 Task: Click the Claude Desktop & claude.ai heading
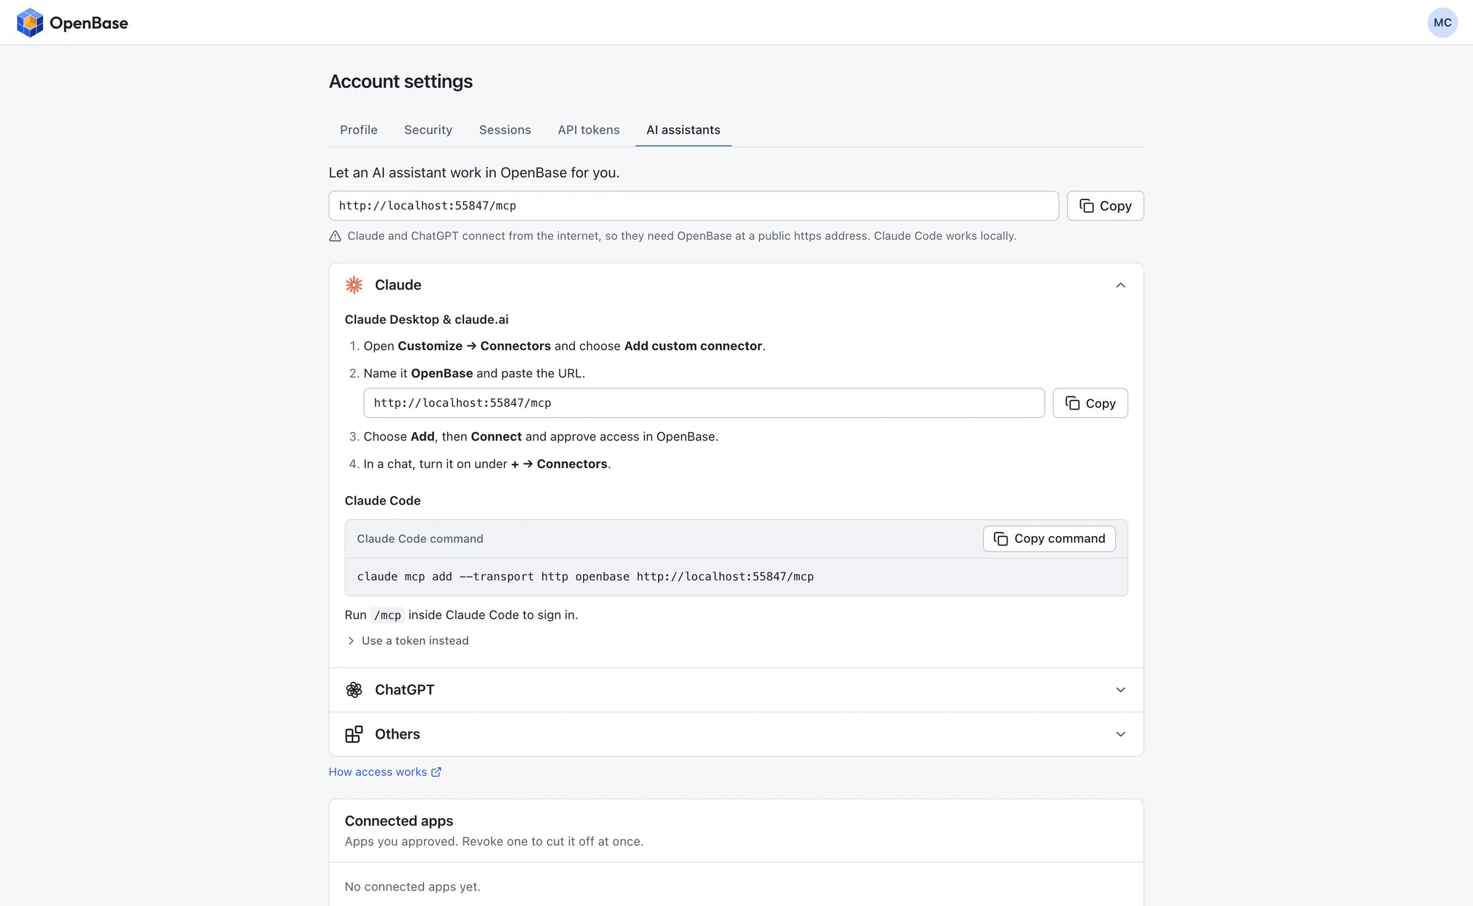427,320
